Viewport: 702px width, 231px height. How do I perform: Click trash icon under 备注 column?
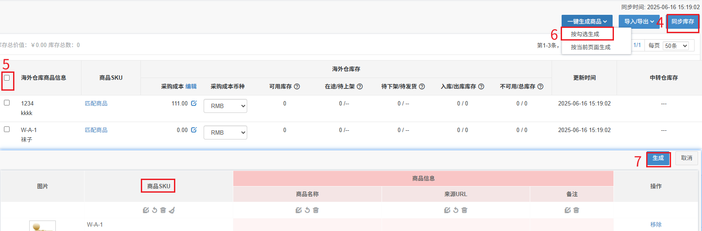click(x=576, y=210)
